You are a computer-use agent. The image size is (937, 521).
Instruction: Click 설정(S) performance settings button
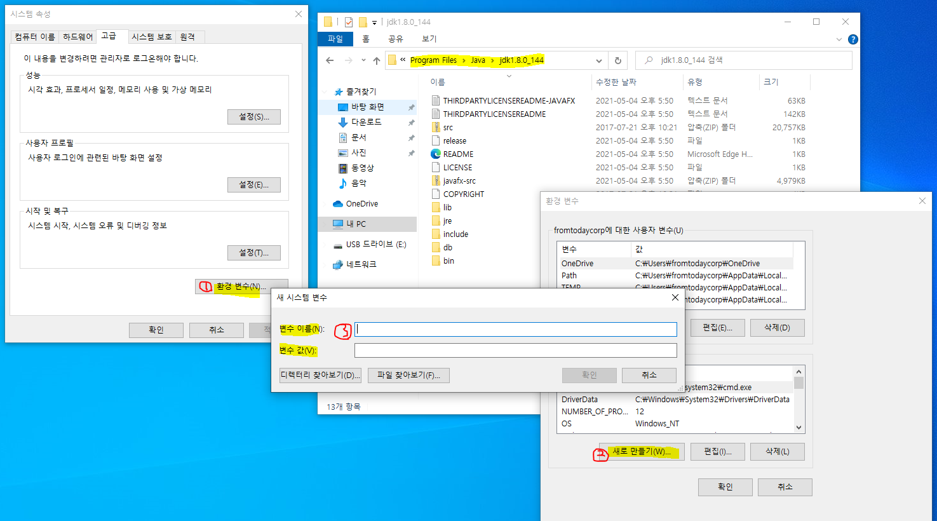(254, 117)
